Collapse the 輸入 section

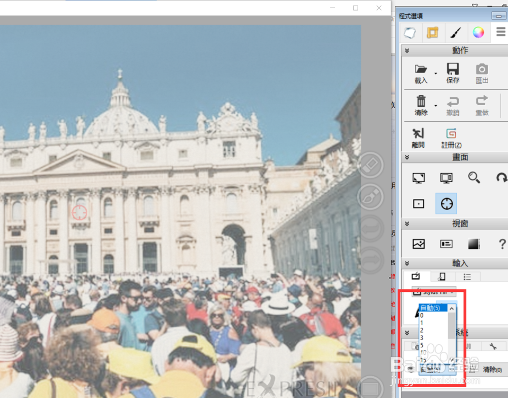[407, 263]
